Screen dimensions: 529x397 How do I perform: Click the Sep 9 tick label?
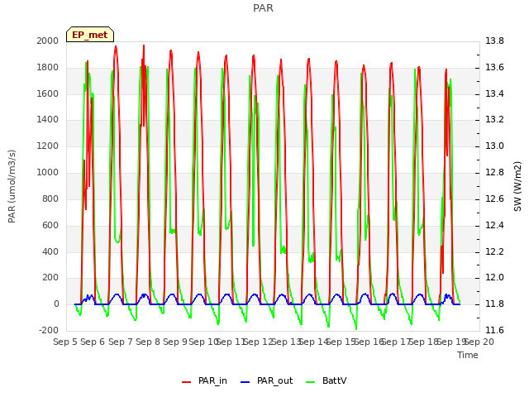(175, 342)
